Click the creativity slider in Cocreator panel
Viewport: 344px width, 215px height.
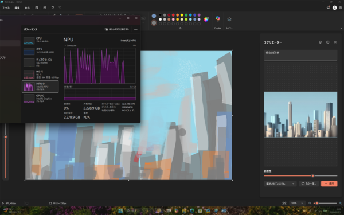[300, 176]
